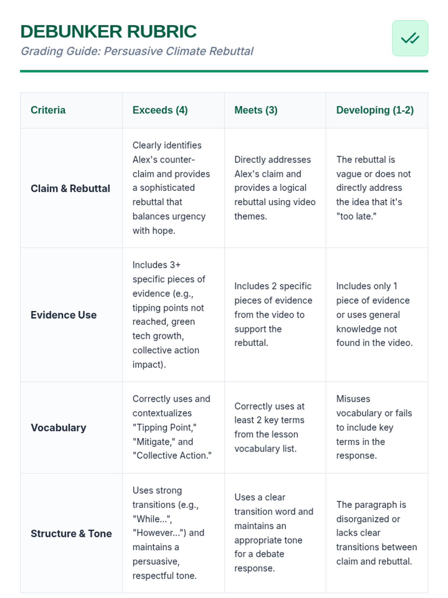
Task: Click the Developing cell mentioning "too late"
Action: tap(377, 188)
